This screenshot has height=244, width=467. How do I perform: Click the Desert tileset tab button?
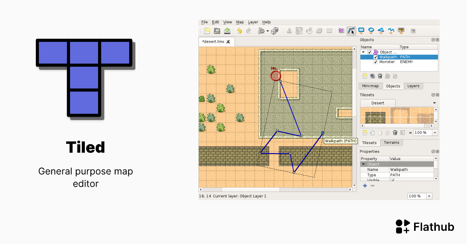[377, 103]
